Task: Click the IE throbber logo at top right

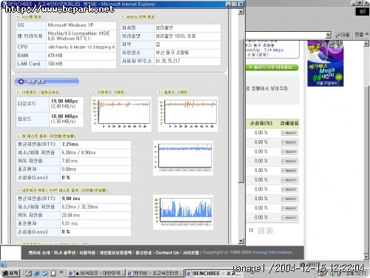Action: point(362,12)
